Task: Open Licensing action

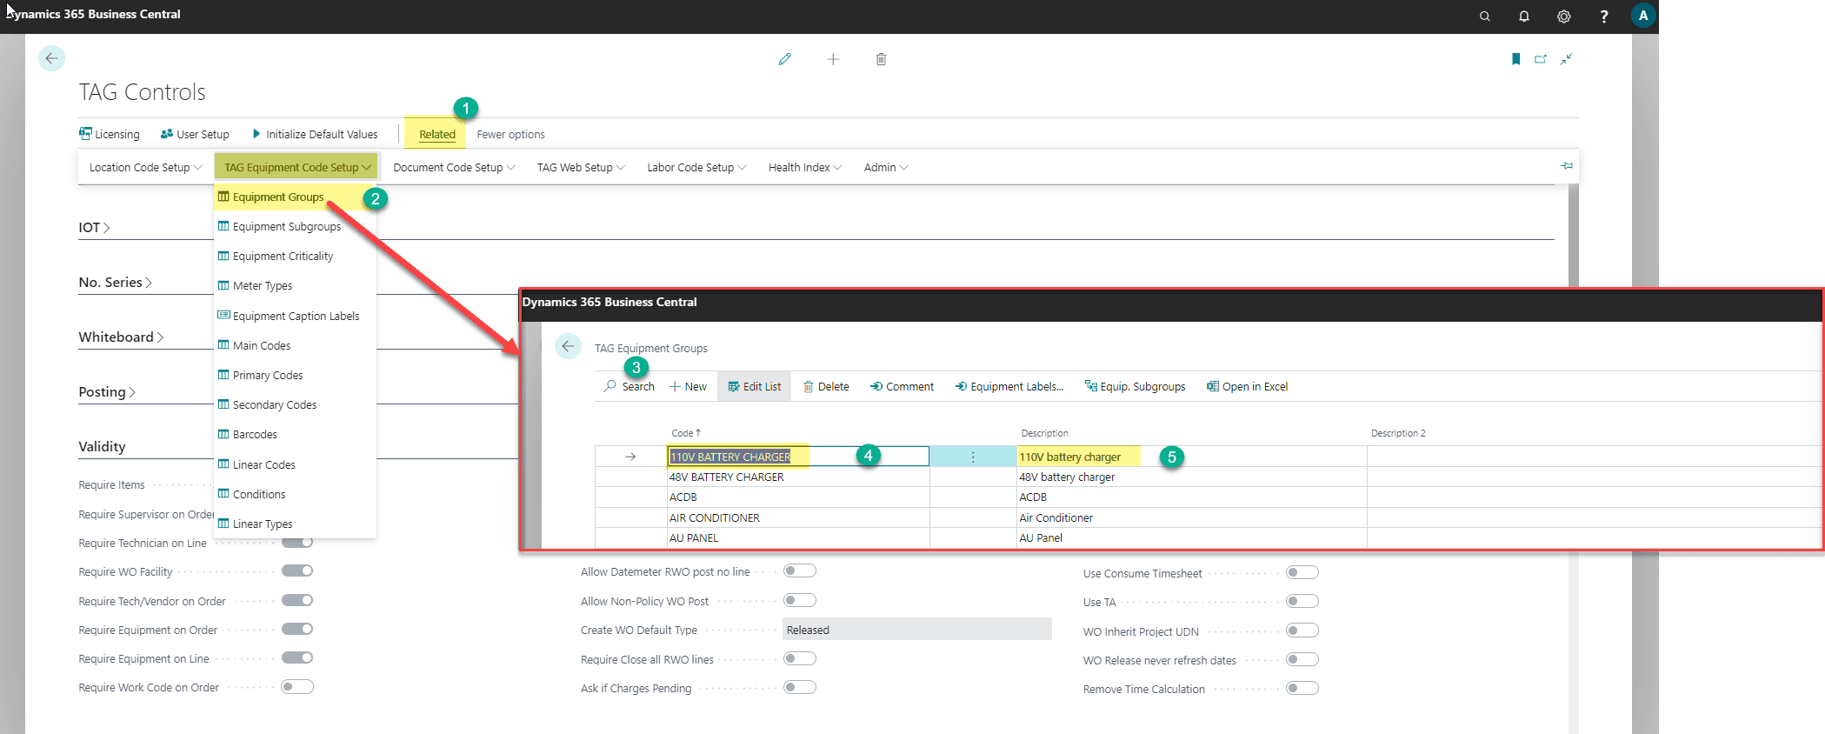Action: click(x=110, y=134)
